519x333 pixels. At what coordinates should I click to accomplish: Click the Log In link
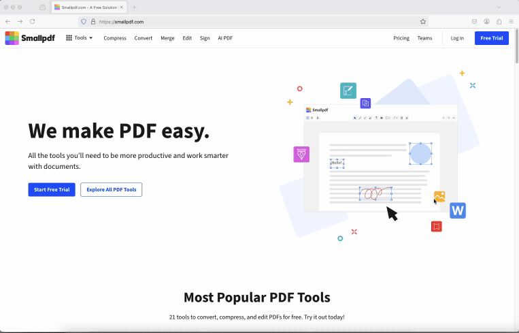(x=457, y=38)
